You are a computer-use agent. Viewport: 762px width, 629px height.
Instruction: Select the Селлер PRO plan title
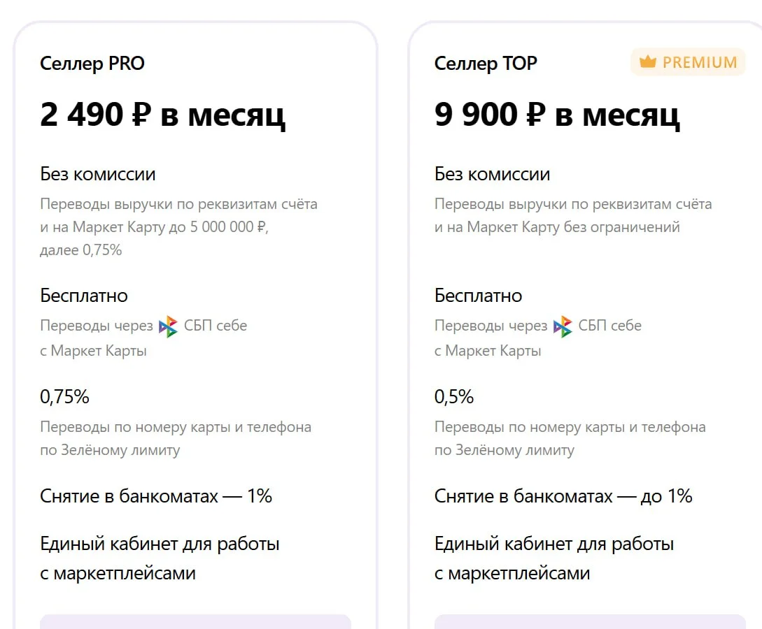pyautogui.click(x=92, y=64)
